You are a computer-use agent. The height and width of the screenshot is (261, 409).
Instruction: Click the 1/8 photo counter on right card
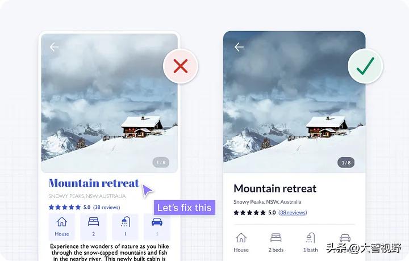pyautogui.click(x=346, y=162)
